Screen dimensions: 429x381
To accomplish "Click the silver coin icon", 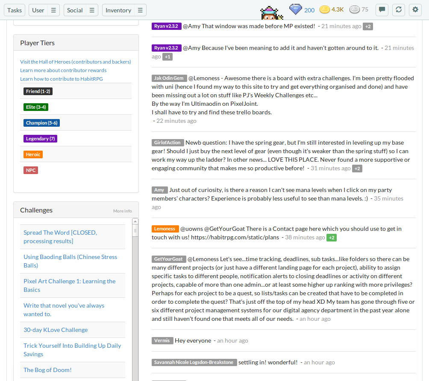I will tap(355, 10).
